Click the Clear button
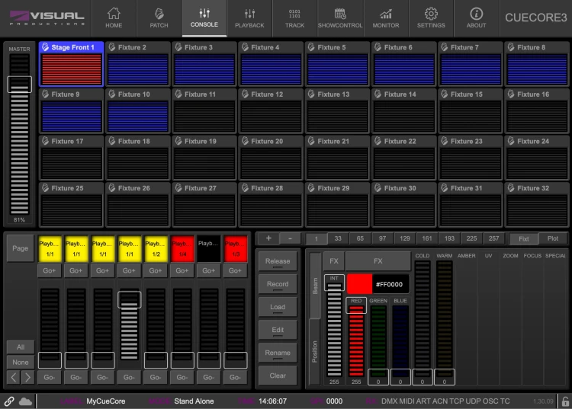The image size is (572, 409). (x=278, y=376)
